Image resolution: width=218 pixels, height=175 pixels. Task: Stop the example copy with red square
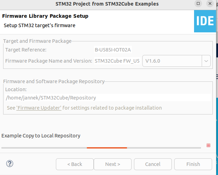pyautogui.click(x=208, y=145)
